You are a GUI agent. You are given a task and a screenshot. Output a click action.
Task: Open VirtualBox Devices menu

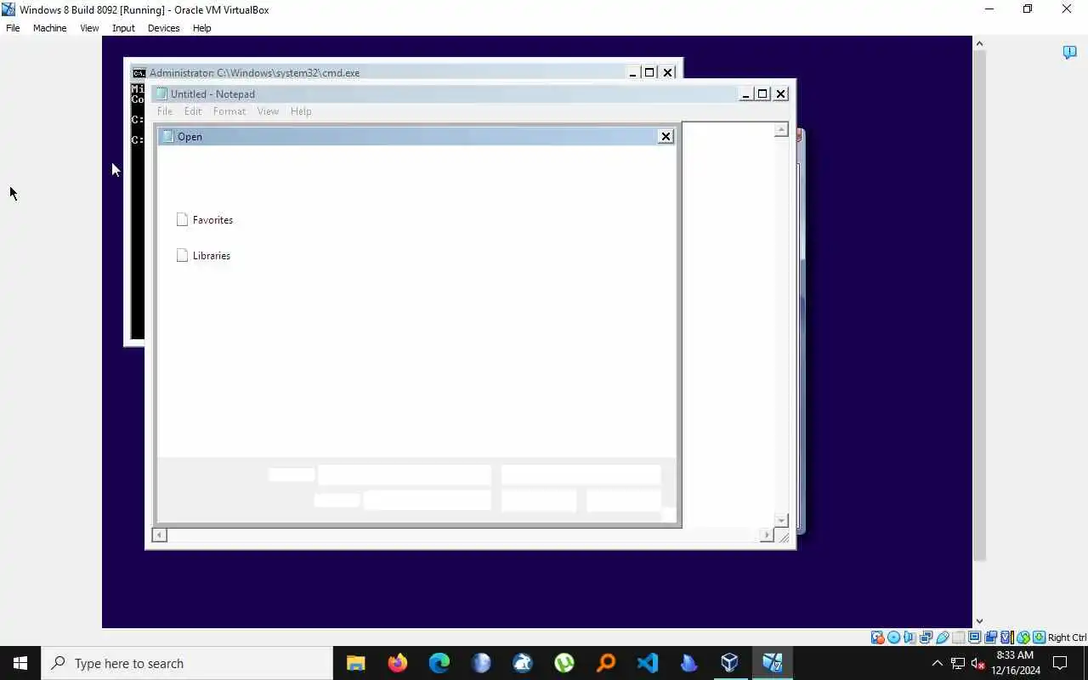point(163,28)
